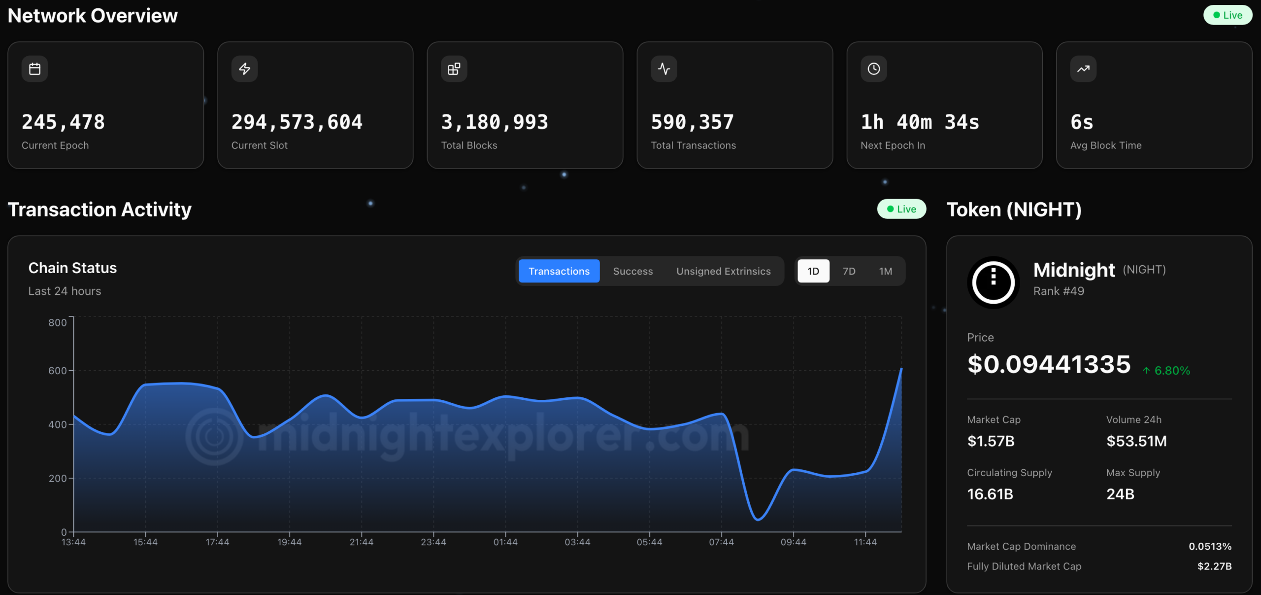Click the green up arrow beside 6.80%
This screenshot has height=595, width=1261.
point(1146,371)
